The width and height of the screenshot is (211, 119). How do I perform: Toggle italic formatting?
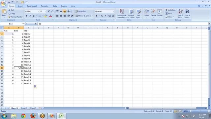[x=30, y=16]
